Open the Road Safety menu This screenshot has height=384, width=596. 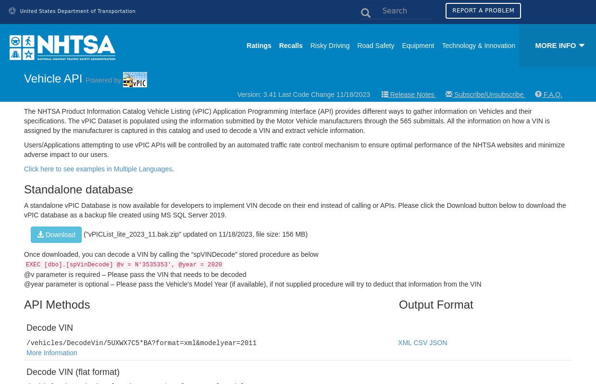pyautogui.click(x=376, y=46)
